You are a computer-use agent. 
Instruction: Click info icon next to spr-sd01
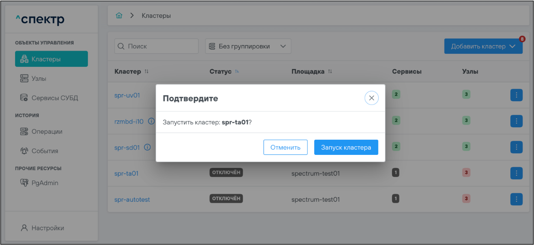(x=147, y=148)
